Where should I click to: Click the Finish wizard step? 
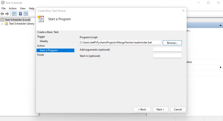(x=40, y=55)
